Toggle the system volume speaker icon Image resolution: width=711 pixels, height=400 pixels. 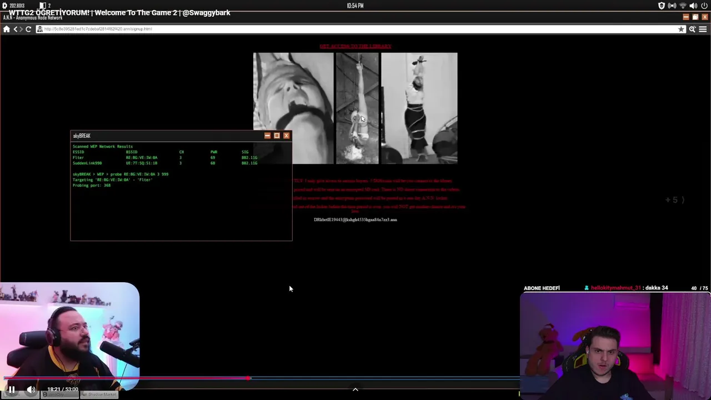tap(693, 6)
